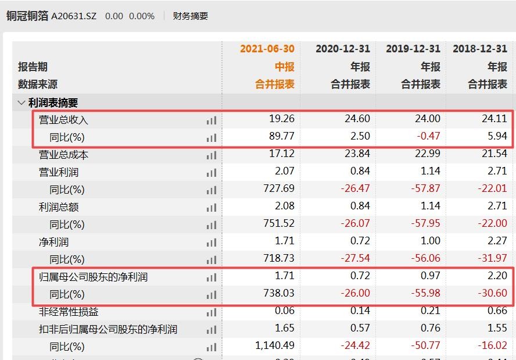The height and width of the screenshot is (360, 516).
Task: Click the value -30.60
Action: click(493, 293)
